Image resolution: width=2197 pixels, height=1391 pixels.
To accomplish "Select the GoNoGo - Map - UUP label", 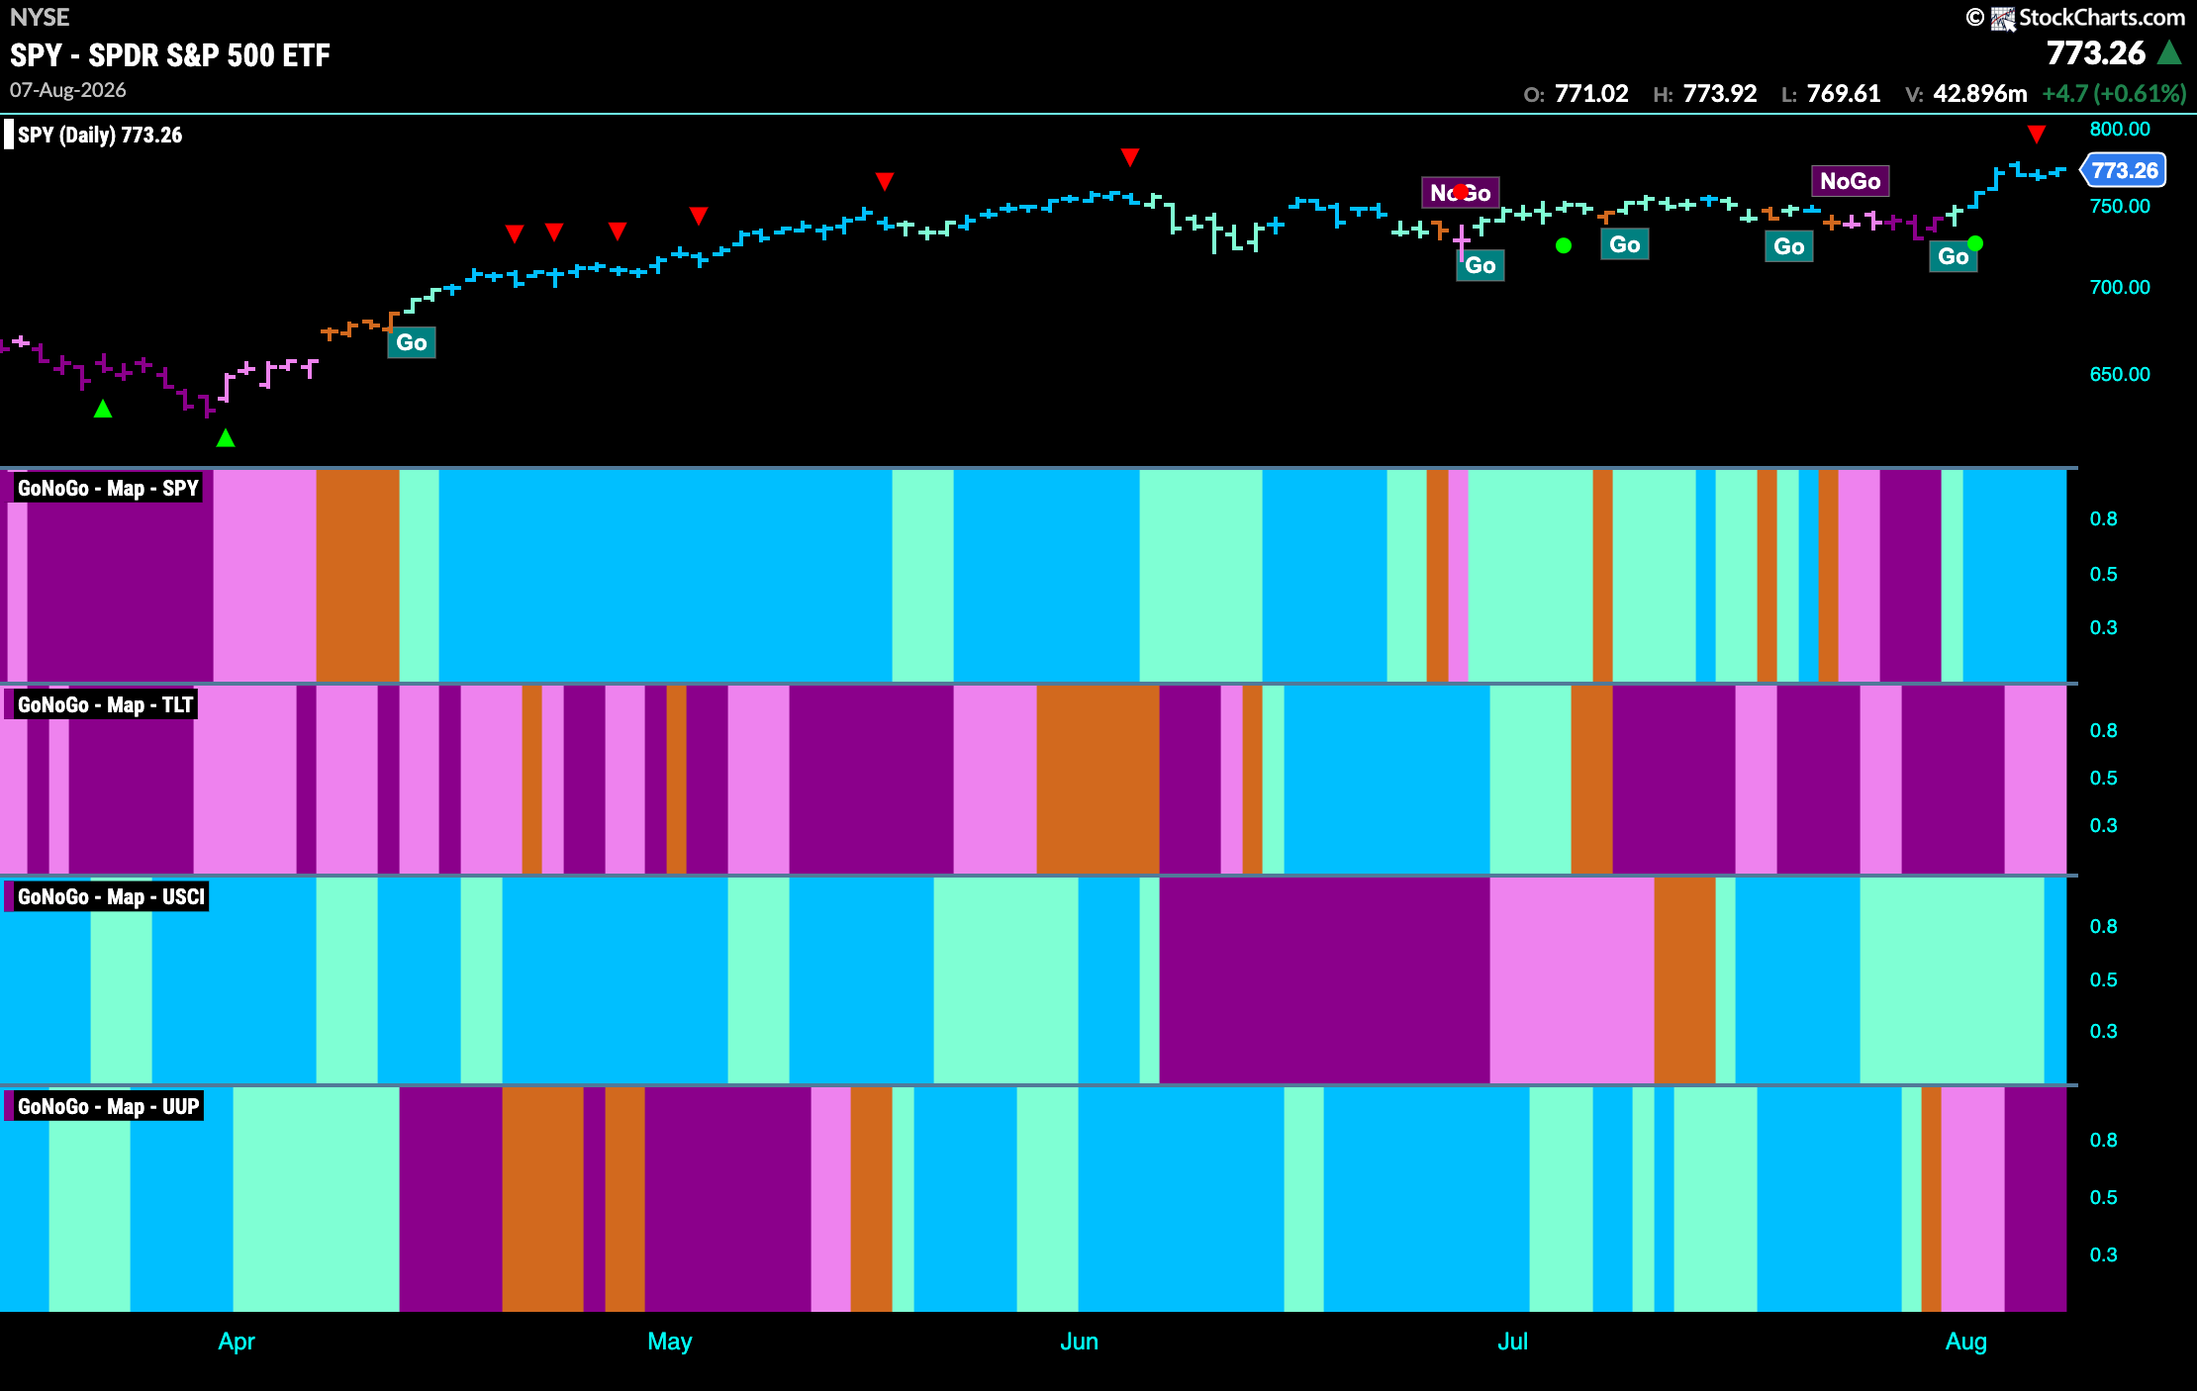I will (108, 1106).
